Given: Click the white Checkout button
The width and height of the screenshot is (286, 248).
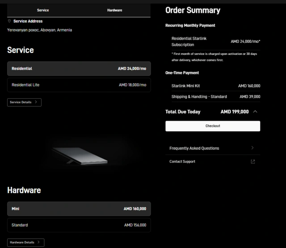Looking at the screenshot, I should (213, 126).
